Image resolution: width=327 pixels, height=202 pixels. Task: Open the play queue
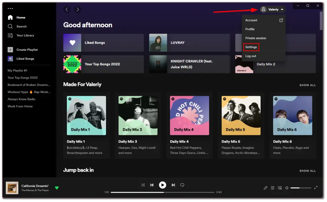(272, 188)
